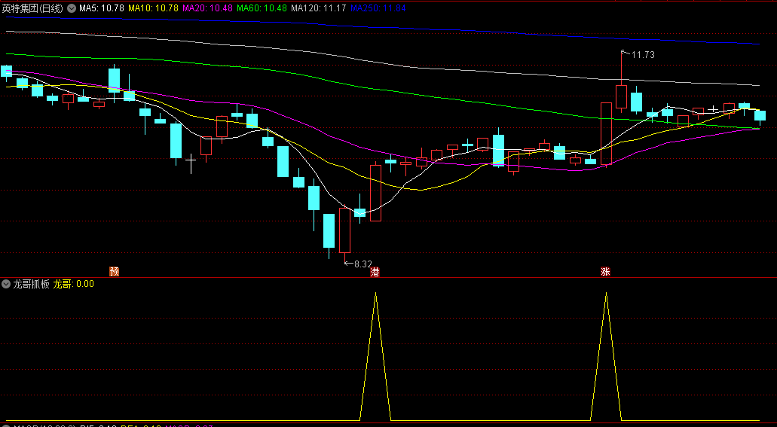Screen dimensions: 777x427
Task: Click the 港 event marker
Action: point(375,272)
